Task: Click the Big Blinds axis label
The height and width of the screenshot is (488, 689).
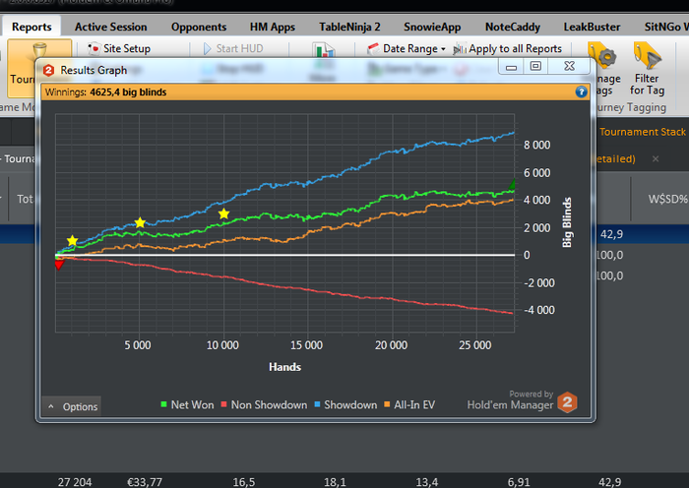Action: point(567,222)
